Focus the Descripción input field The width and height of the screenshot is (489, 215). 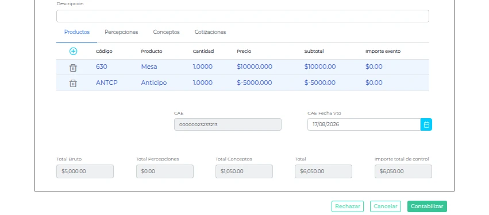tap(242, 16)
